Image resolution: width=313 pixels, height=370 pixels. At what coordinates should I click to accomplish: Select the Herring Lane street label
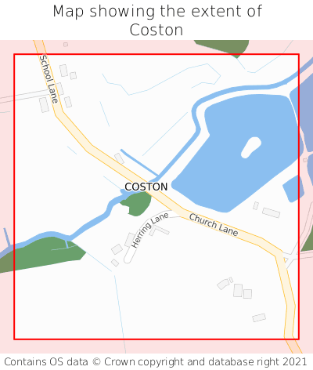(149, 230)
